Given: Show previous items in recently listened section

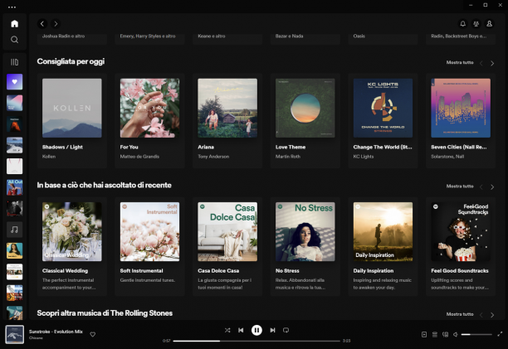Looking at the screenshot, I should click(x=481, y=187).
